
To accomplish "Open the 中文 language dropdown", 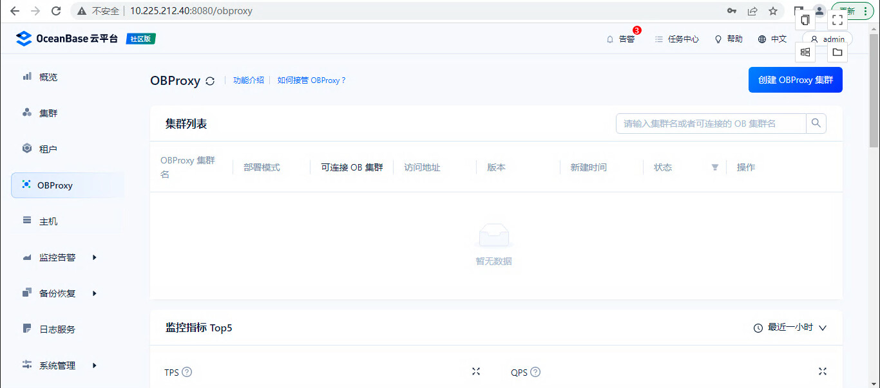I will tap(772, 39).
